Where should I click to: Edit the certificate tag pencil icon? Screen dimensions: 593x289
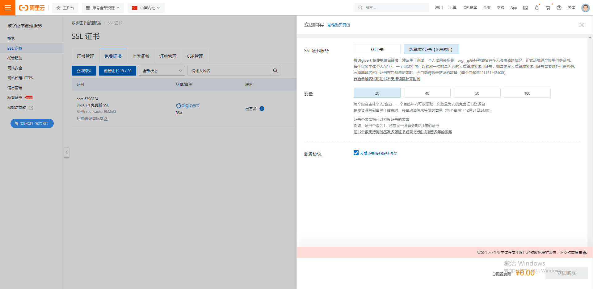(106, 119)
